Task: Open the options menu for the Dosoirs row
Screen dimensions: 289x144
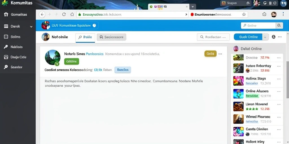Action: pyautogui.click(x=279, y=58)
